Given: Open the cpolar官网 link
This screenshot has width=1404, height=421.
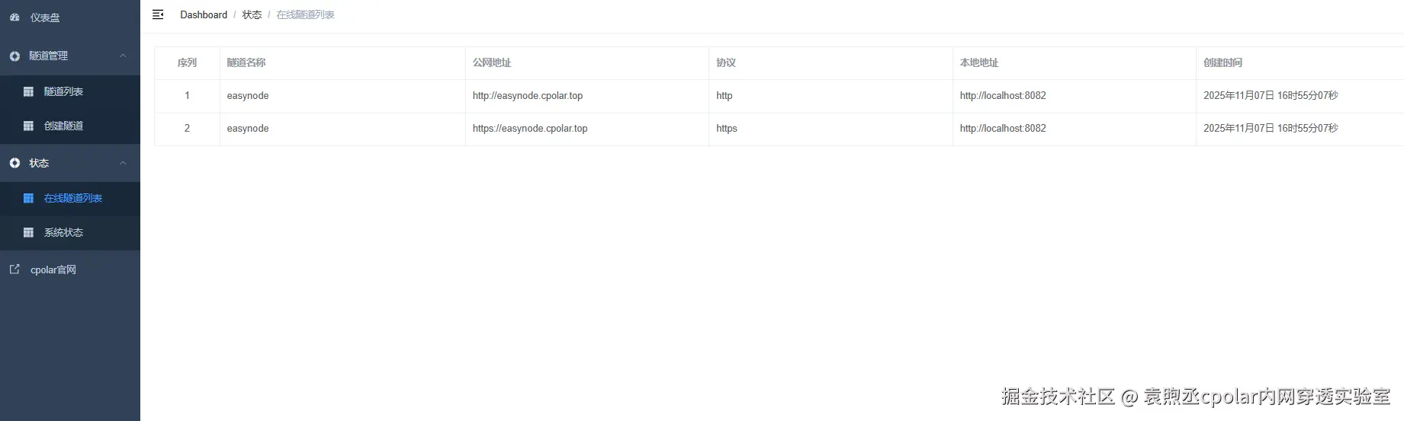Looking at the screenshot, I should [70, 270].
